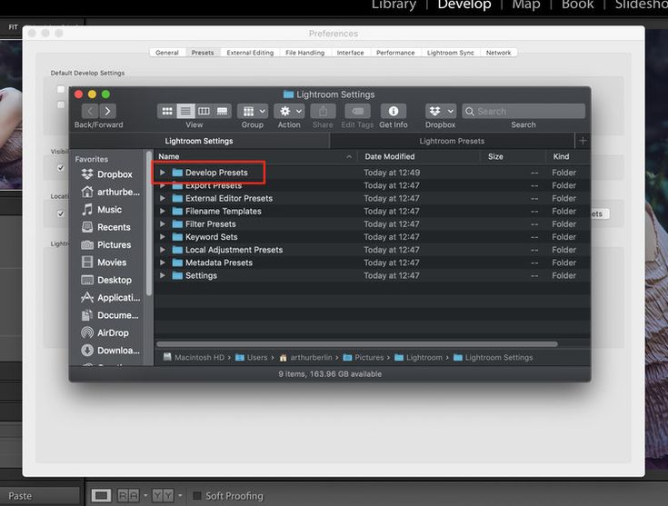Switch Finder to column view
This screenshot has width=668, height=506.
coord(204,111)
